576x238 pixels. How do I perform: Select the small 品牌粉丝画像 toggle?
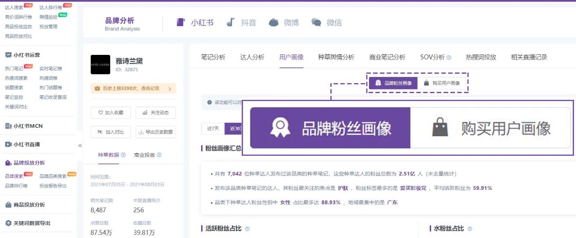(x=394, y=83)
